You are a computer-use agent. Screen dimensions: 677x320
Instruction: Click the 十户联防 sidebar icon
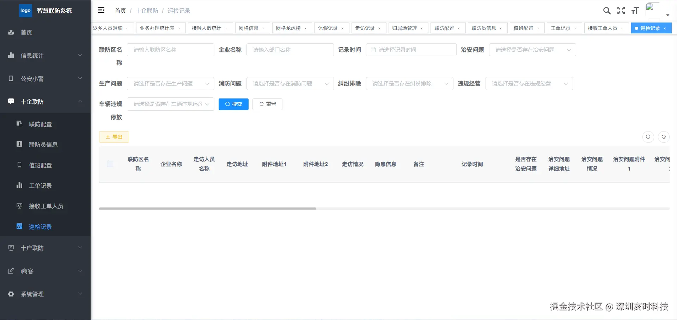click(11, 248)
